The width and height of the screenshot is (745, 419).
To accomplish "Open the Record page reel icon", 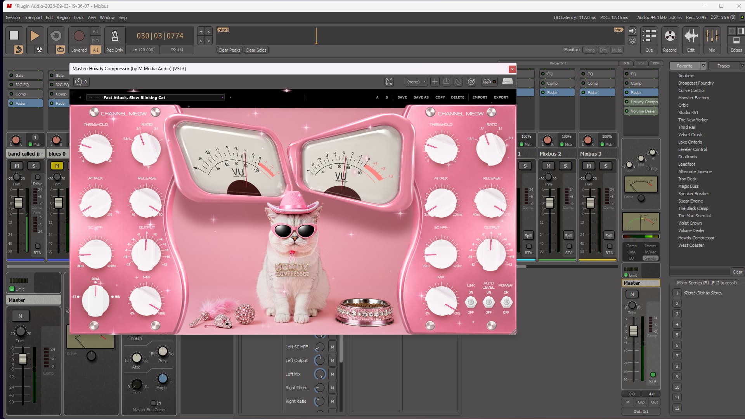I will pos(670,36).
